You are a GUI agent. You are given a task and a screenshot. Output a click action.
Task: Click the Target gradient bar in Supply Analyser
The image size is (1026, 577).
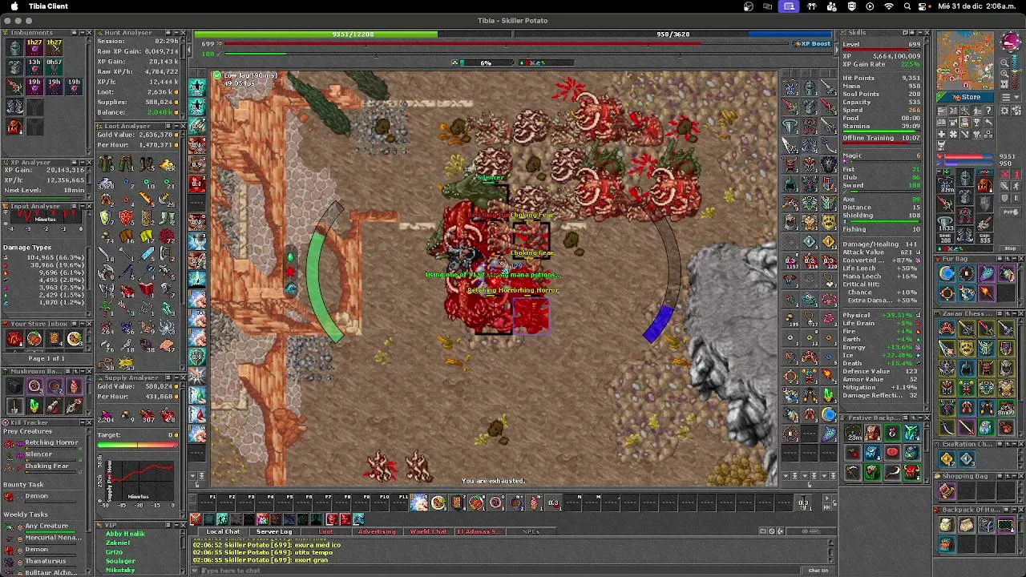point(138,445)
